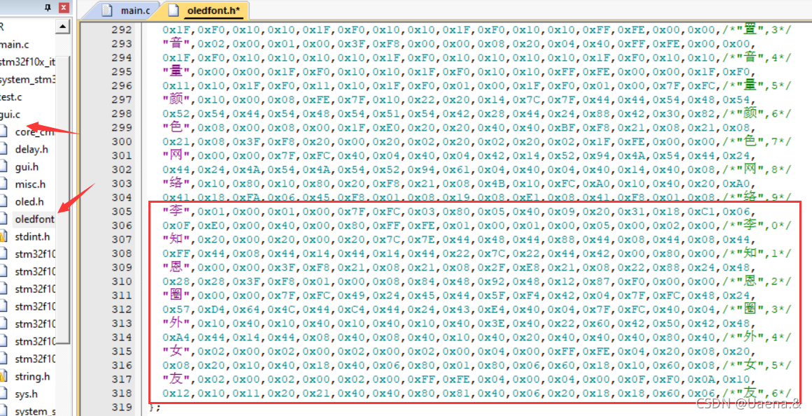Click the warning file icon beside string.h
This screenshot has height=416, width=812.
3,376
